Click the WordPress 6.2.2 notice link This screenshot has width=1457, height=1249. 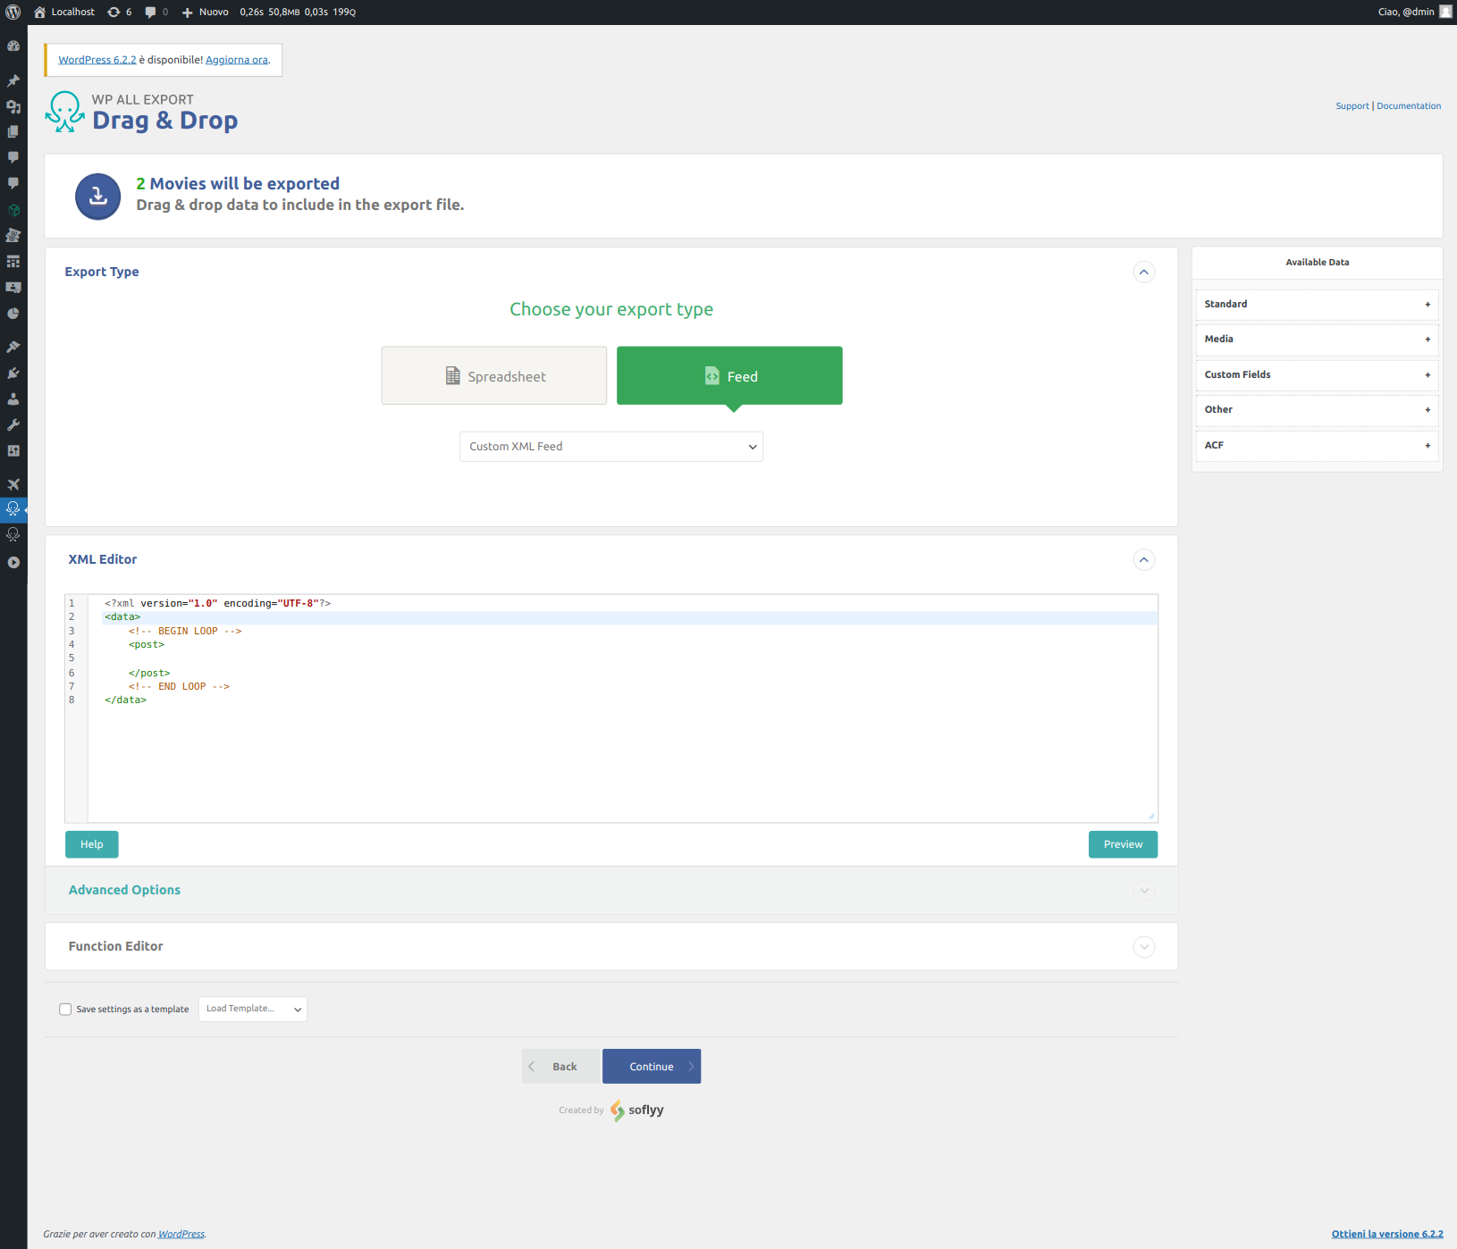coord(97,60)
